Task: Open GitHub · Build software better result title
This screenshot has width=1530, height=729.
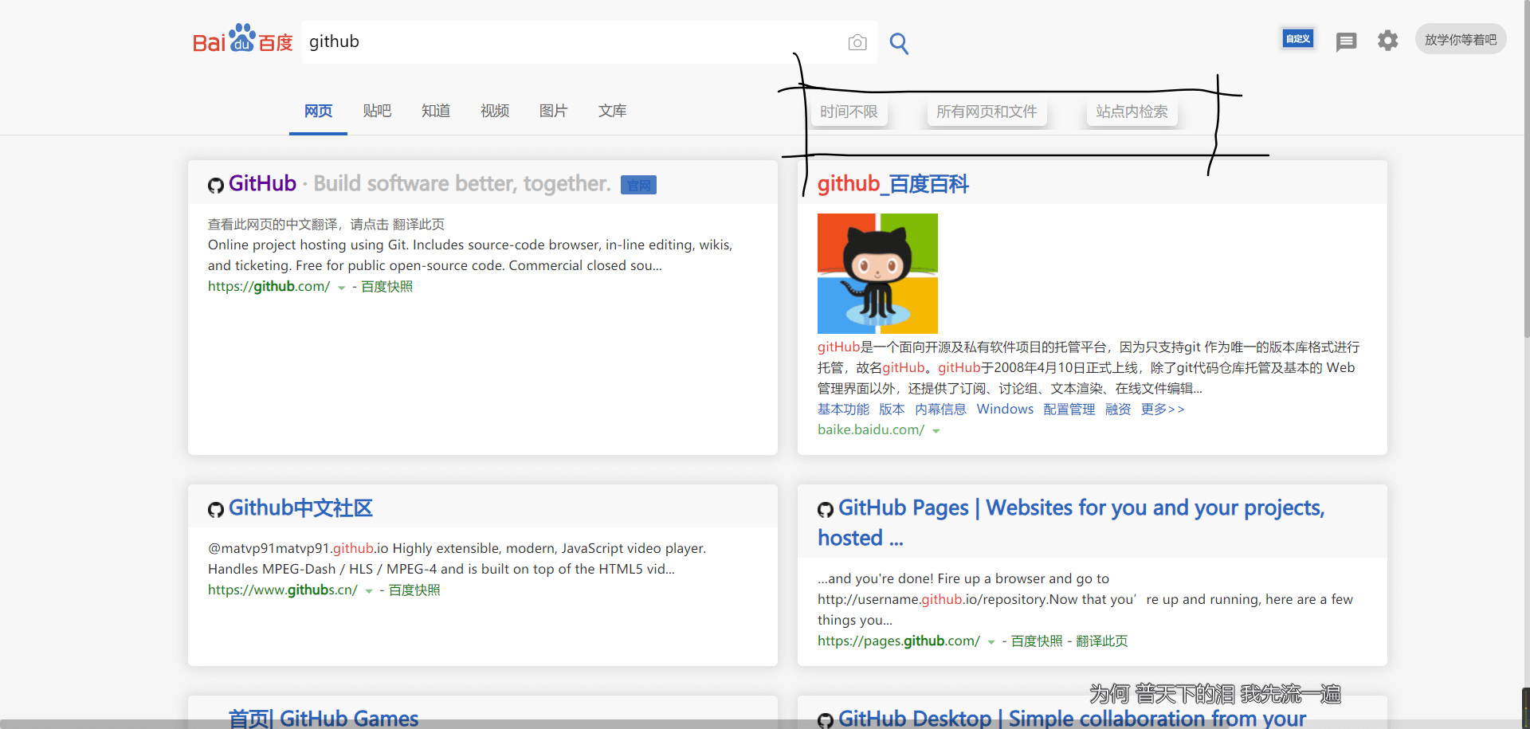Action: (x=419, y=184)
